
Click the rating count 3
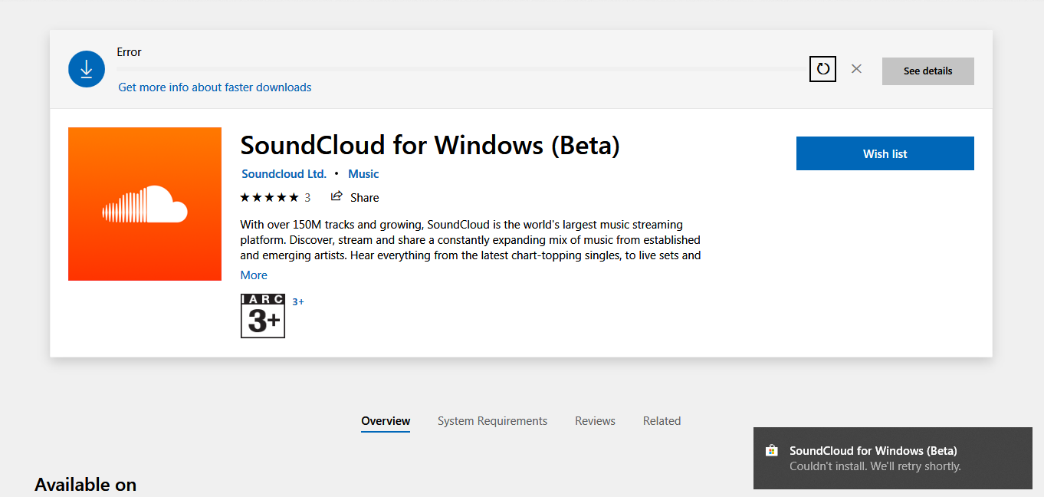pyautogui.click(x=307, y=197)
